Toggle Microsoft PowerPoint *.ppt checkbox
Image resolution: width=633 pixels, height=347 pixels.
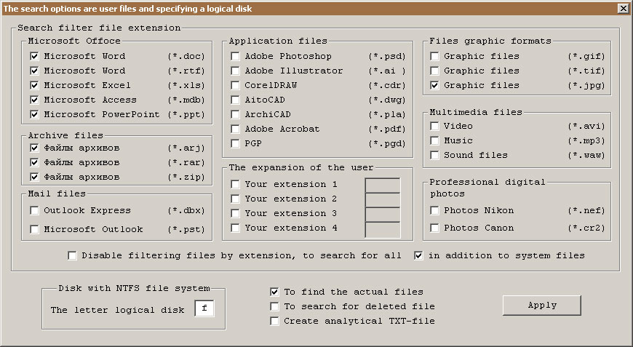tap(34, 114)
